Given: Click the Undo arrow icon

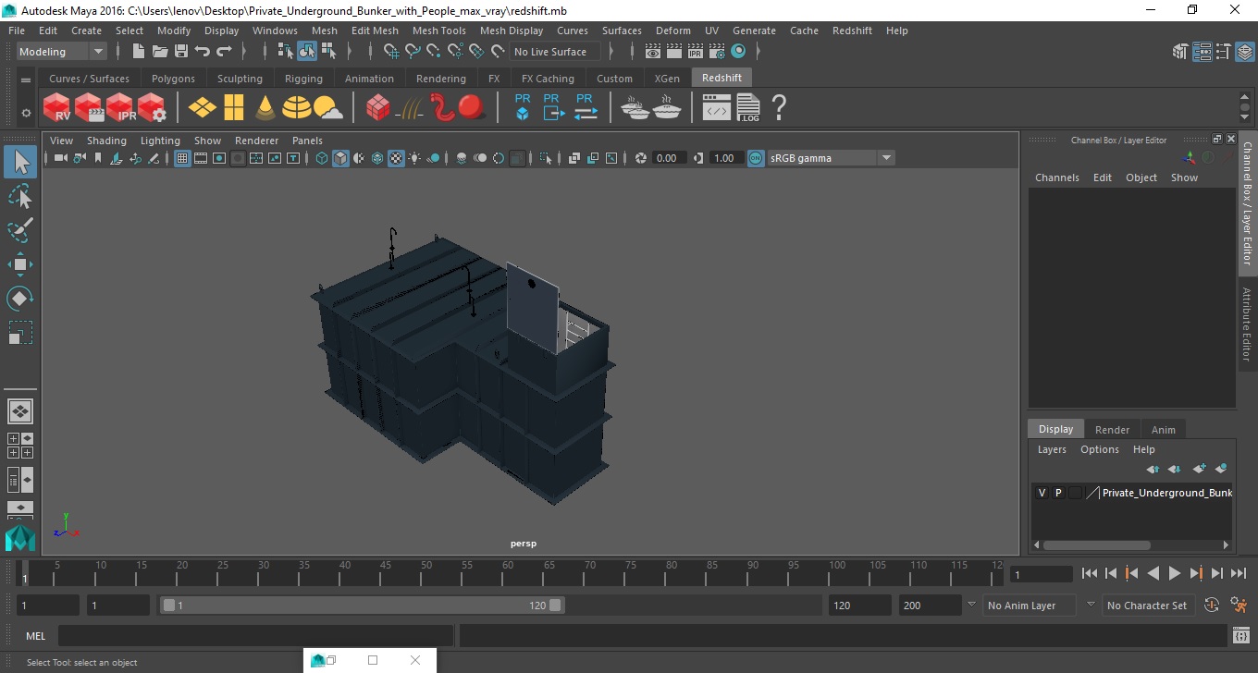Looking at the screenshot, I should [x=203, y=52].
